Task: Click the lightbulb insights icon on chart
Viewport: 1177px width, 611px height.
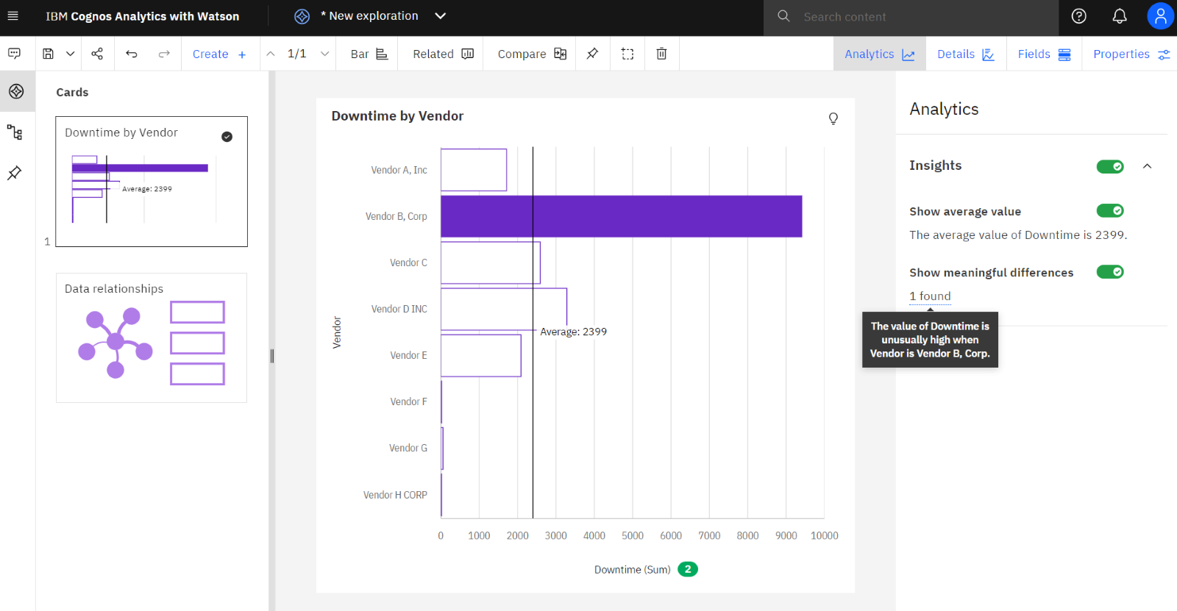Action: point(833,118)
